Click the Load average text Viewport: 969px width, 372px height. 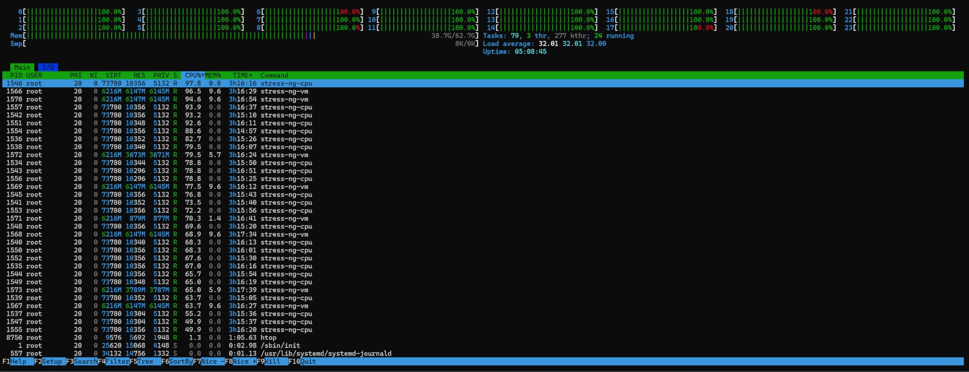(544, 44)
